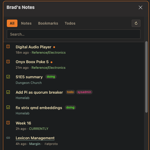Click note icon beside Digital Audio Player
This screenshot has width=150, height=150.
click(x=8, y=47)
